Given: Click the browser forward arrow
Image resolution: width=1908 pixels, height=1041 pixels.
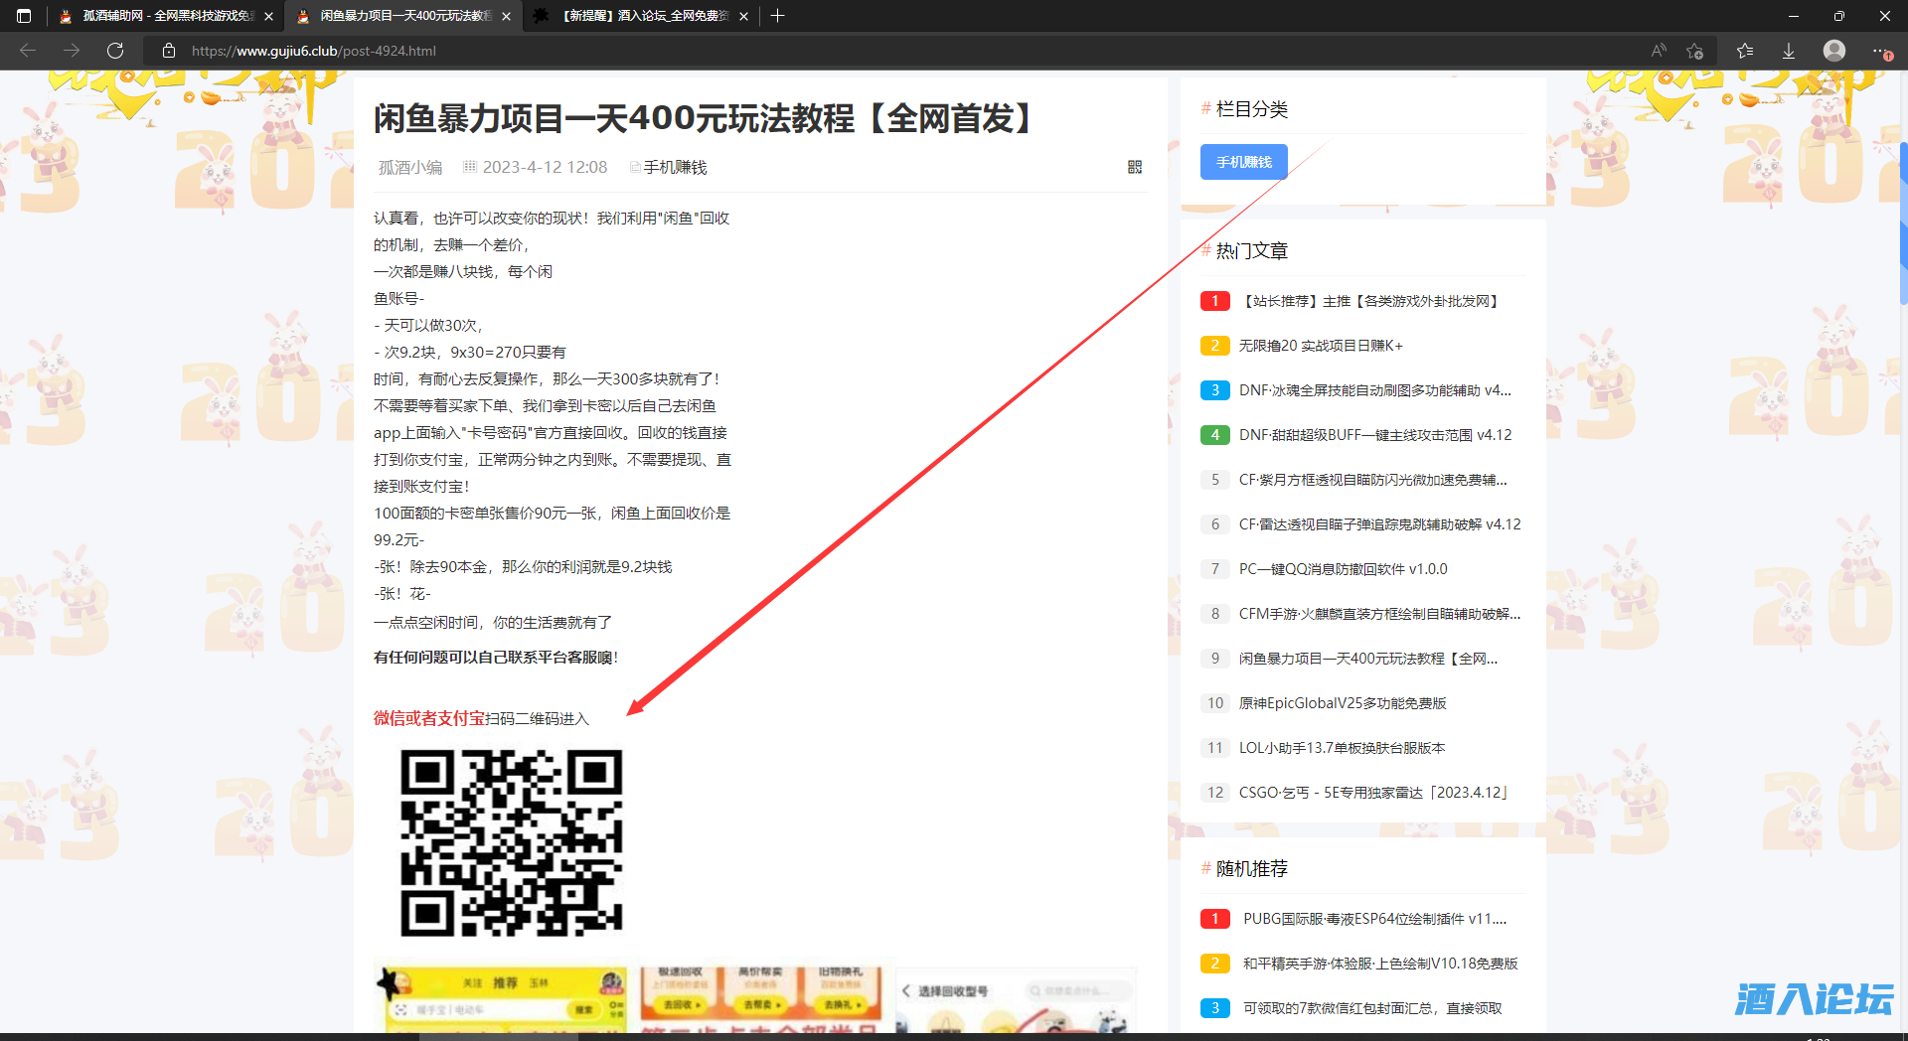Looking at the screenshot, I should coord(72,51).
